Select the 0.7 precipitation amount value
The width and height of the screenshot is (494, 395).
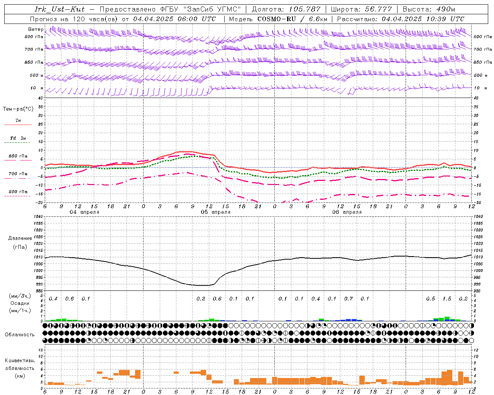[x=349, y=299]
